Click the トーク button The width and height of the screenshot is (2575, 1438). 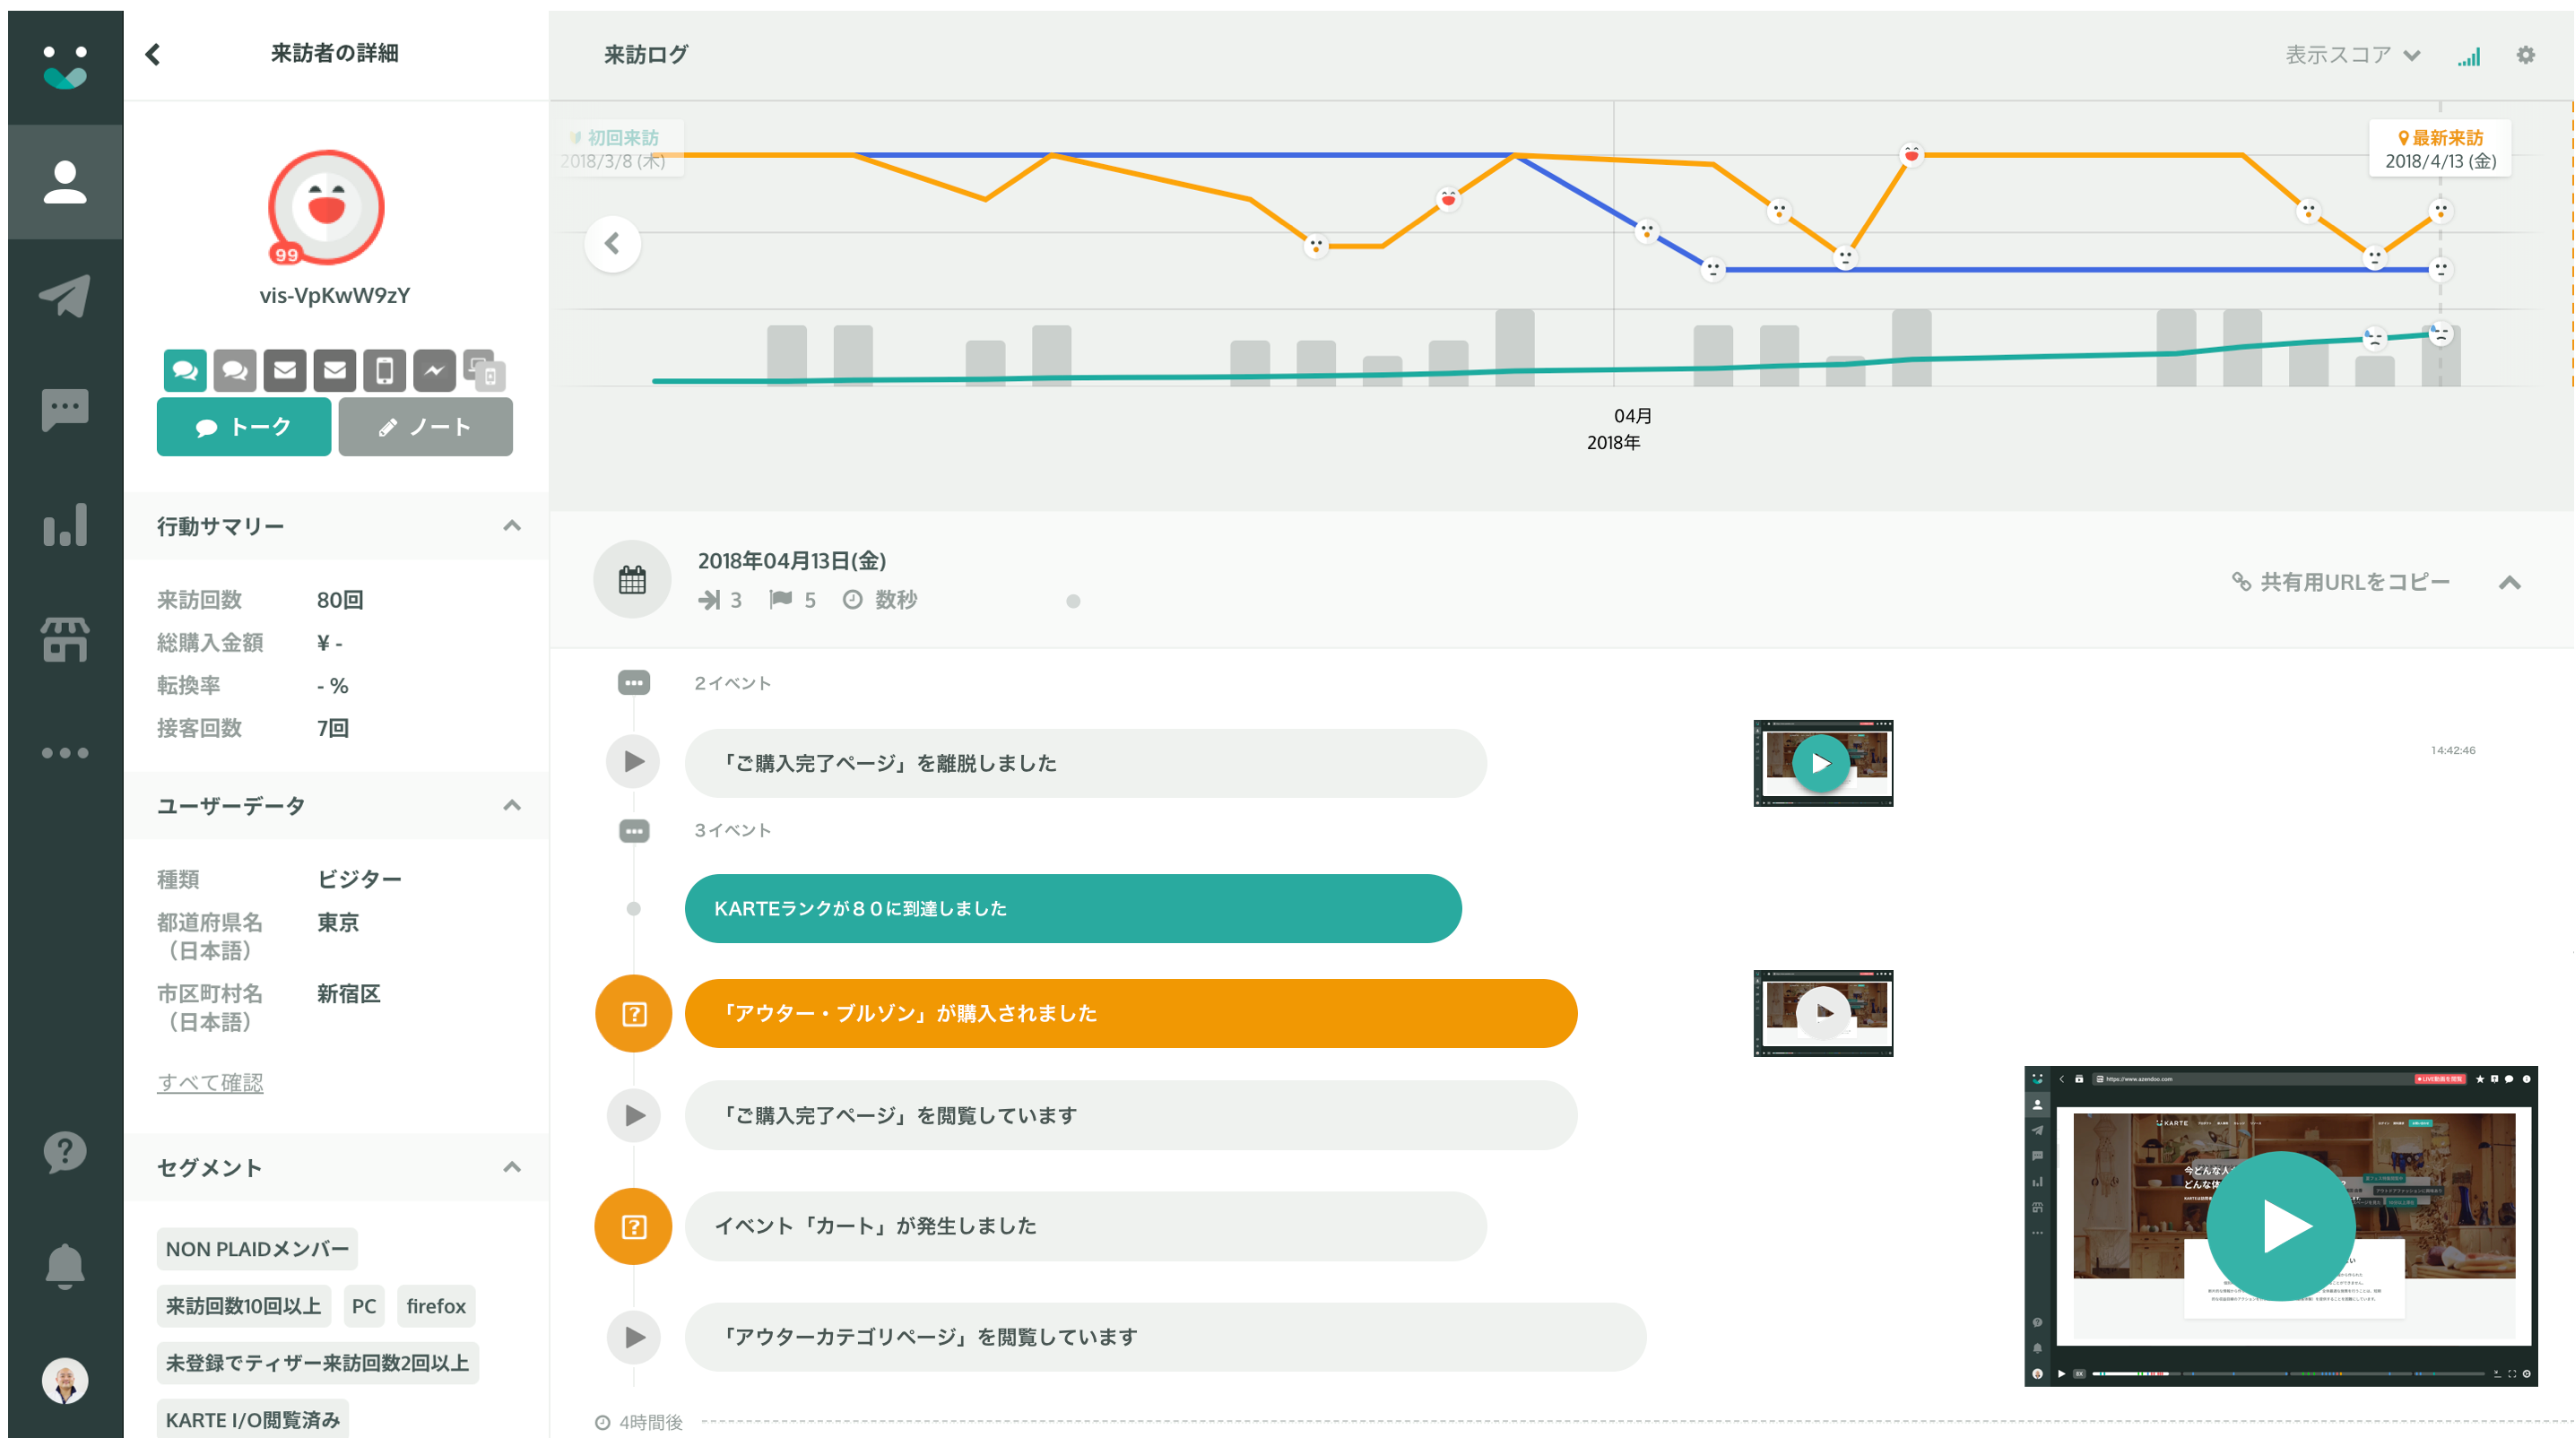[244, 427]
